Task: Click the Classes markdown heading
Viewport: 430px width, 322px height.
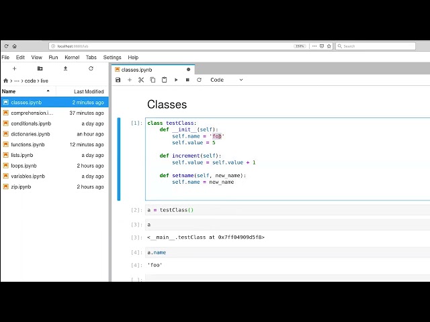Action: click(167, 105)
